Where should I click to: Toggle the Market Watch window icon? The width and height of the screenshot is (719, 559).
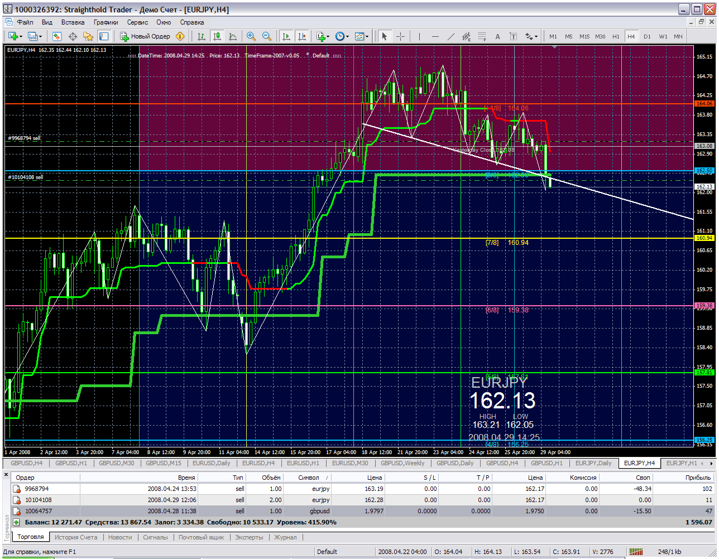tap(57, 36)
